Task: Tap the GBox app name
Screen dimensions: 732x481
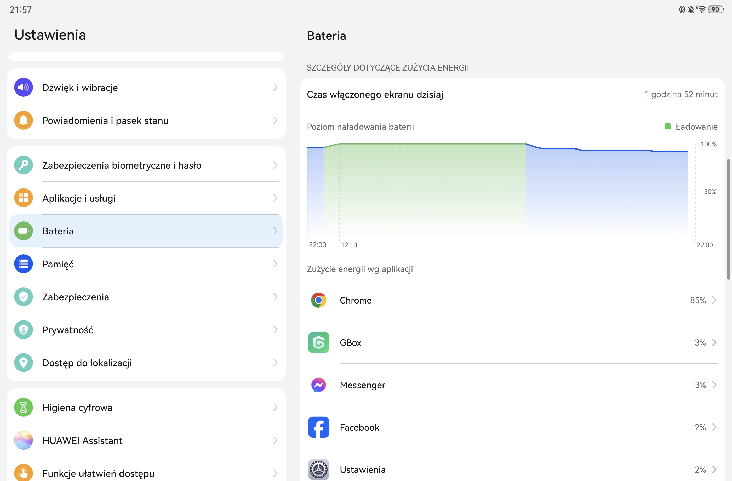Action: 350,343
